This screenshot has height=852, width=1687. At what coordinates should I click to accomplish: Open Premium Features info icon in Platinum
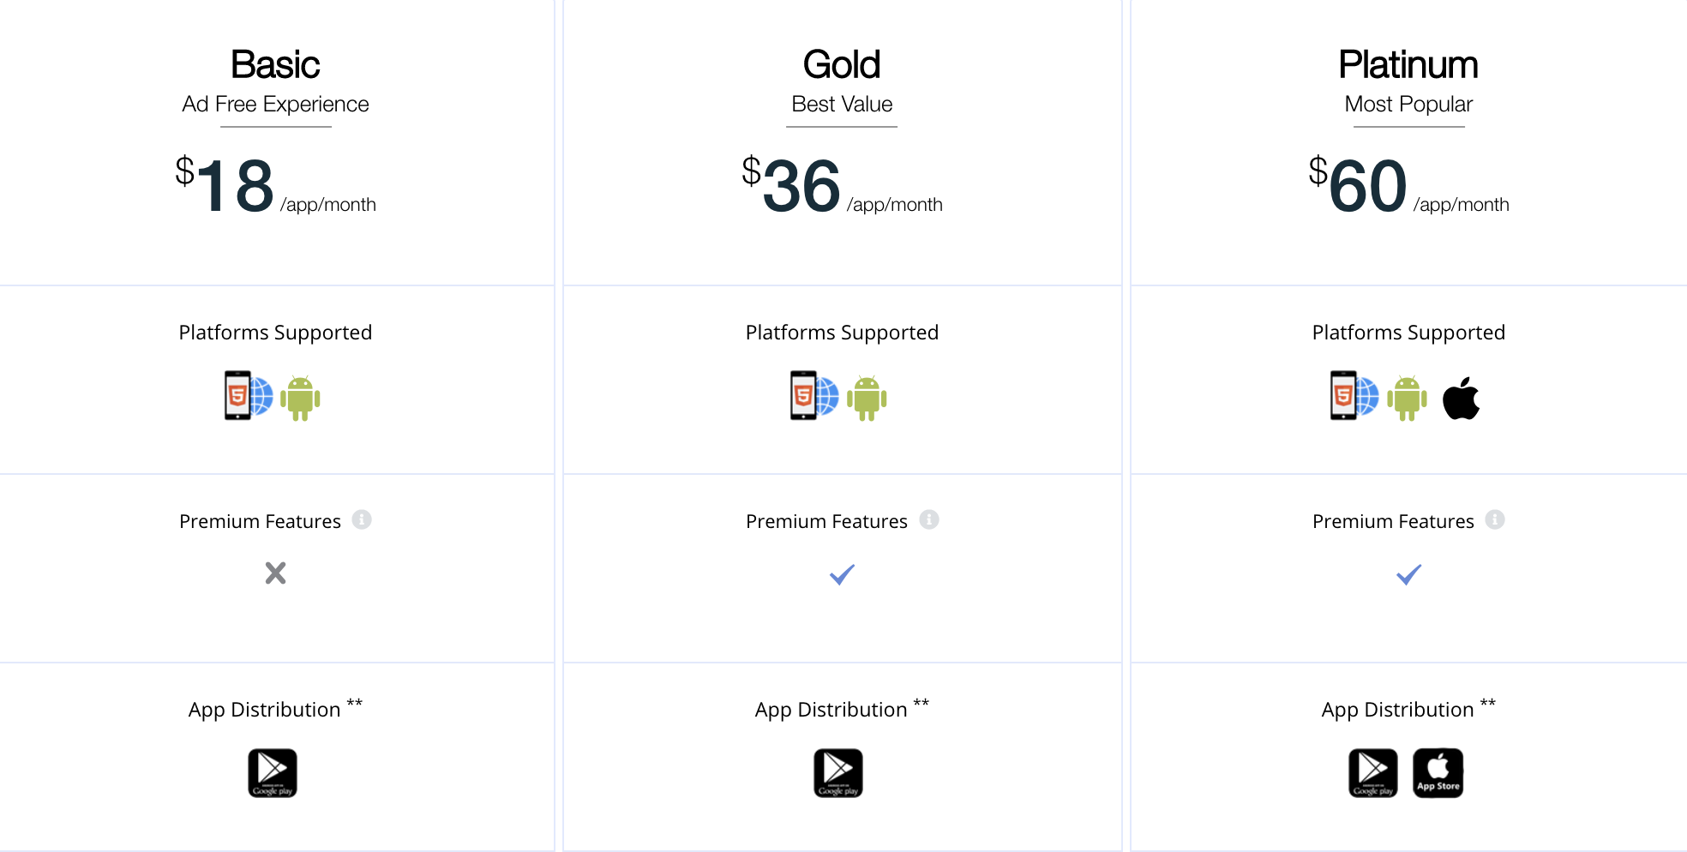(1495, 519)
